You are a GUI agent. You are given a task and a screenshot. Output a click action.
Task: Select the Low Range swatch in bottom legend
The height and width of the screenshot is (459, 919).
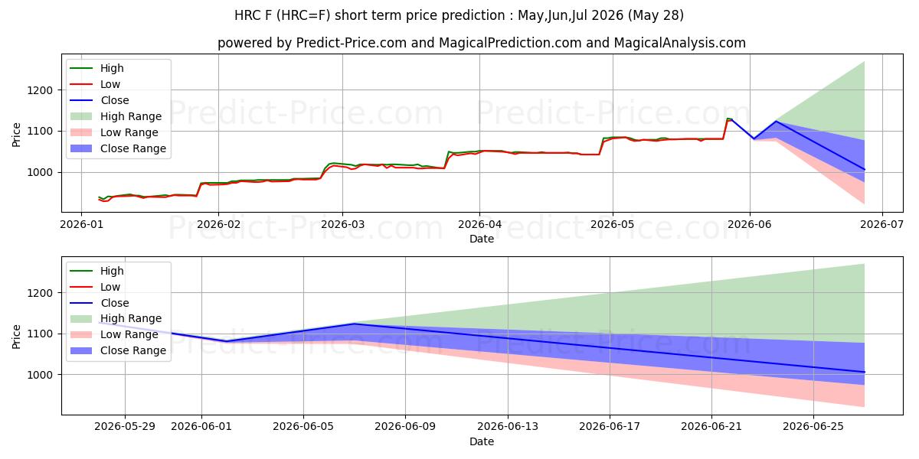[82, 335]
